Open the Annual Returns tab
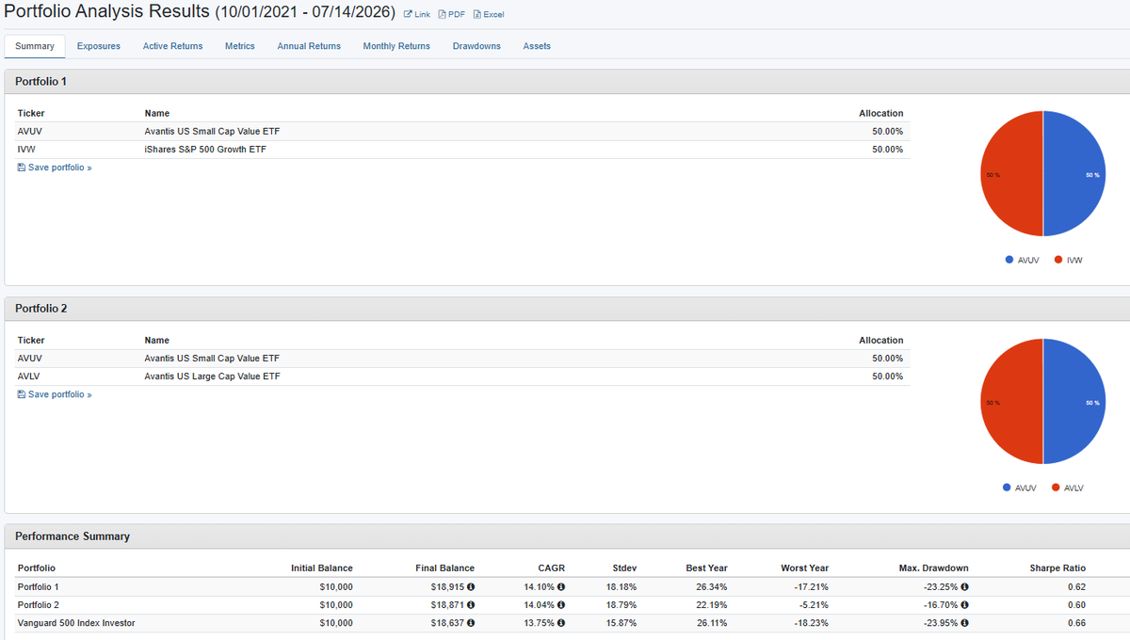This screenshot has width=1130, height=640. tap(309, 46)
